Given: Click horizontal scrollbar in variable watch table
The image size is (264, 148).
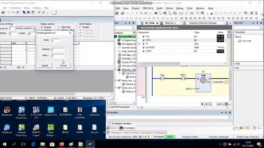Looking at the screenshot, I should (x=160, y=63).
